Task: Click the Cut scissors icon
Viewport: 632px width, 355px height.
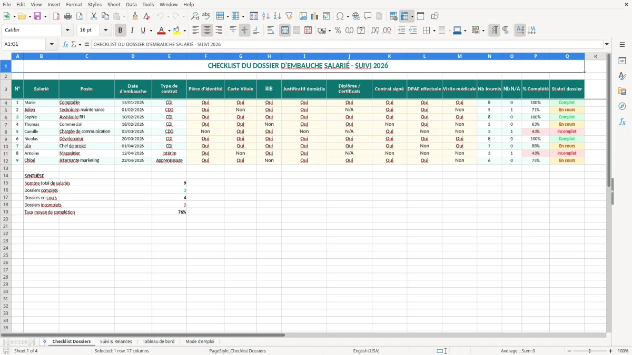Action: point(94,16)
